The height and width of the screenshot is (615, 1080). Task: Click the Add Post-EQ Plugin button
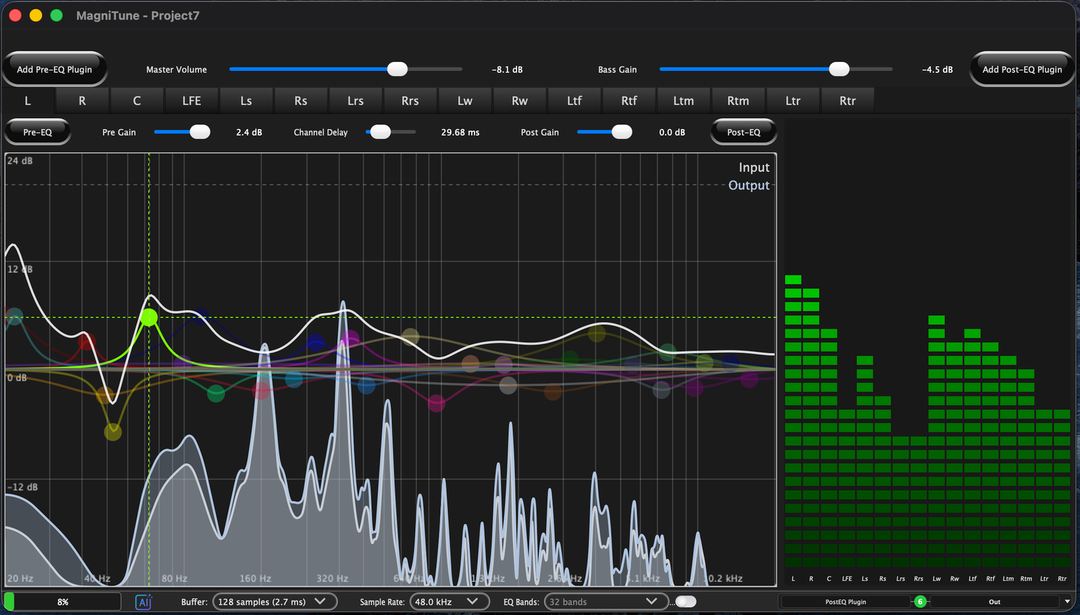[1021, 69]
